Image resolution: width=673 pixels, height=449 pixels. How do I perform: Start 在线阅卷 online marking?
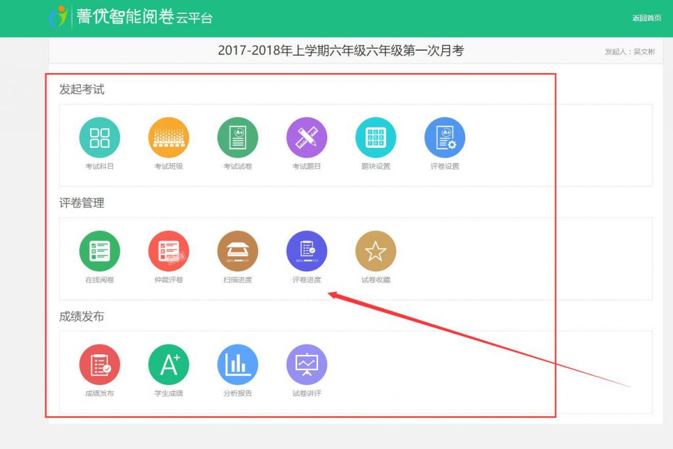[99, 251]
